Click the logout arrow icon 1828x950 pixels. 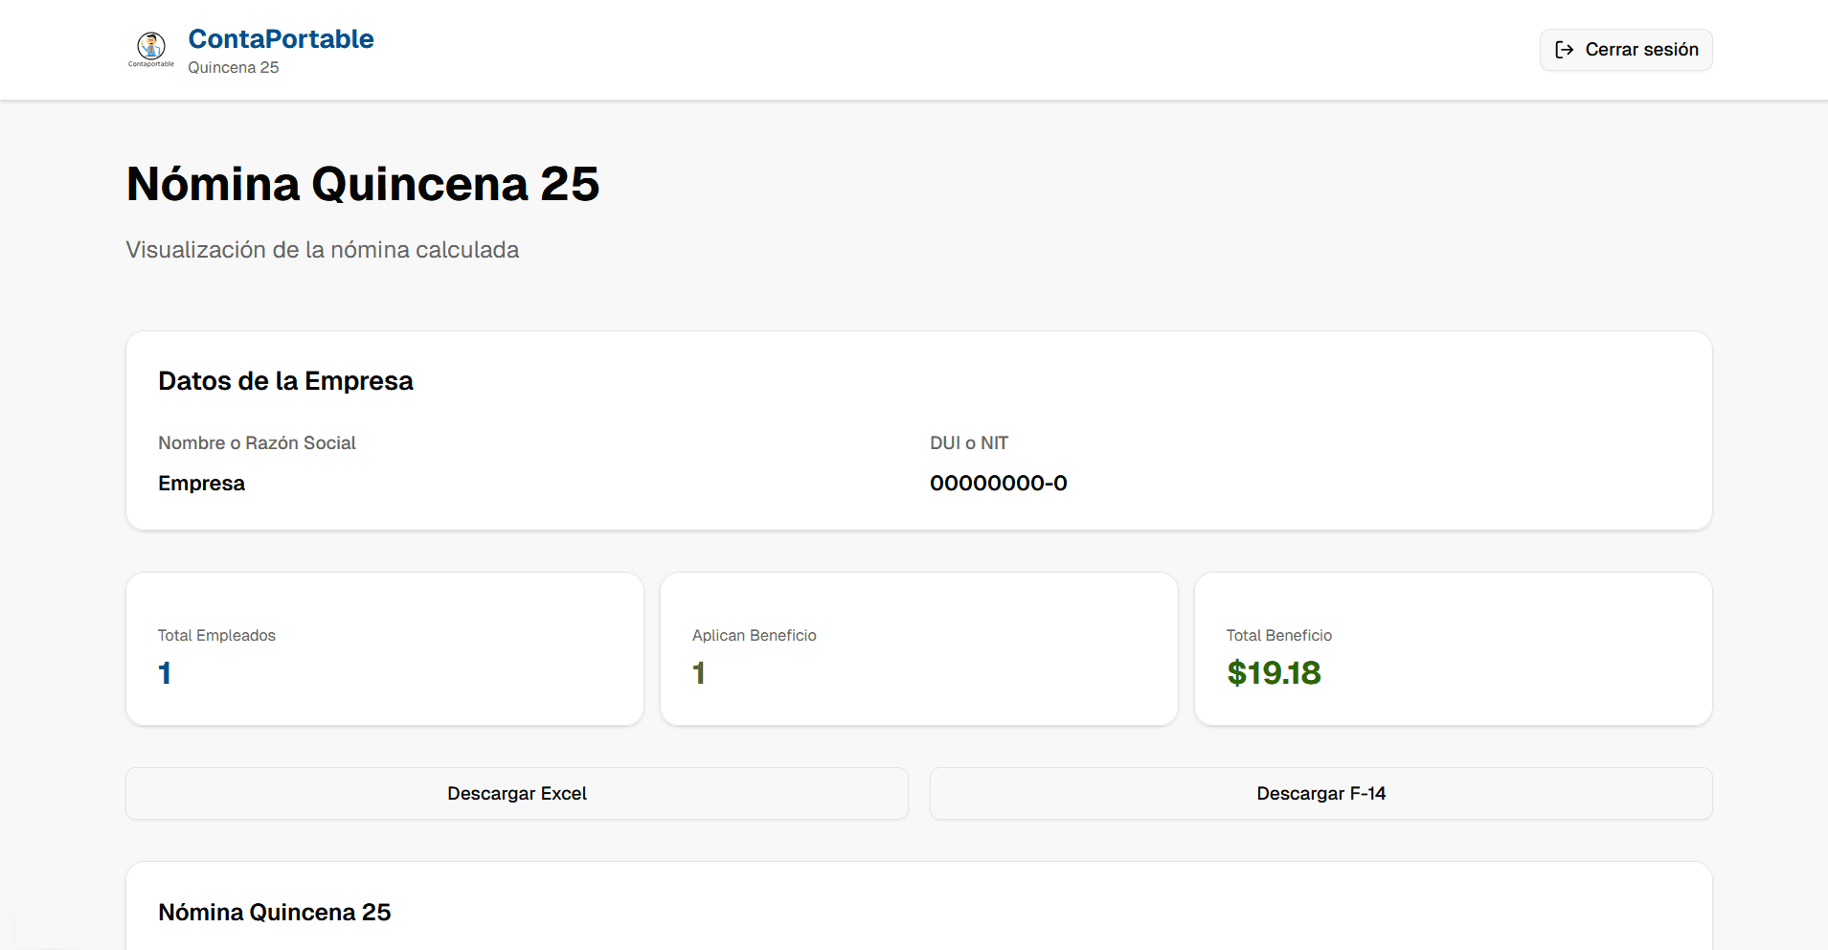(x=1564, y=50)
